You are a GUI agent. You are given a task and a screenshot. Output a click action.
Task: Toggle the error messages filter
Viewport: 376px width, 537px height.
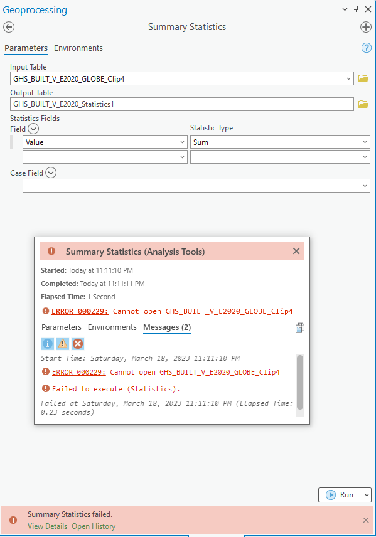(x=78, y=344)
